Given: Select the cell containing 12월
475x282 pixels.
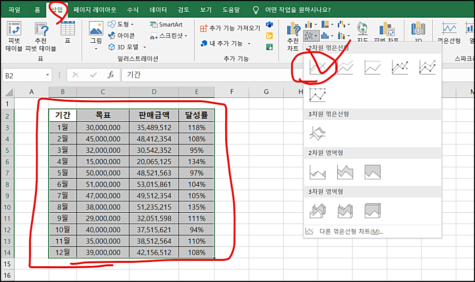Looking at the screenshot, I should [63, 253].
